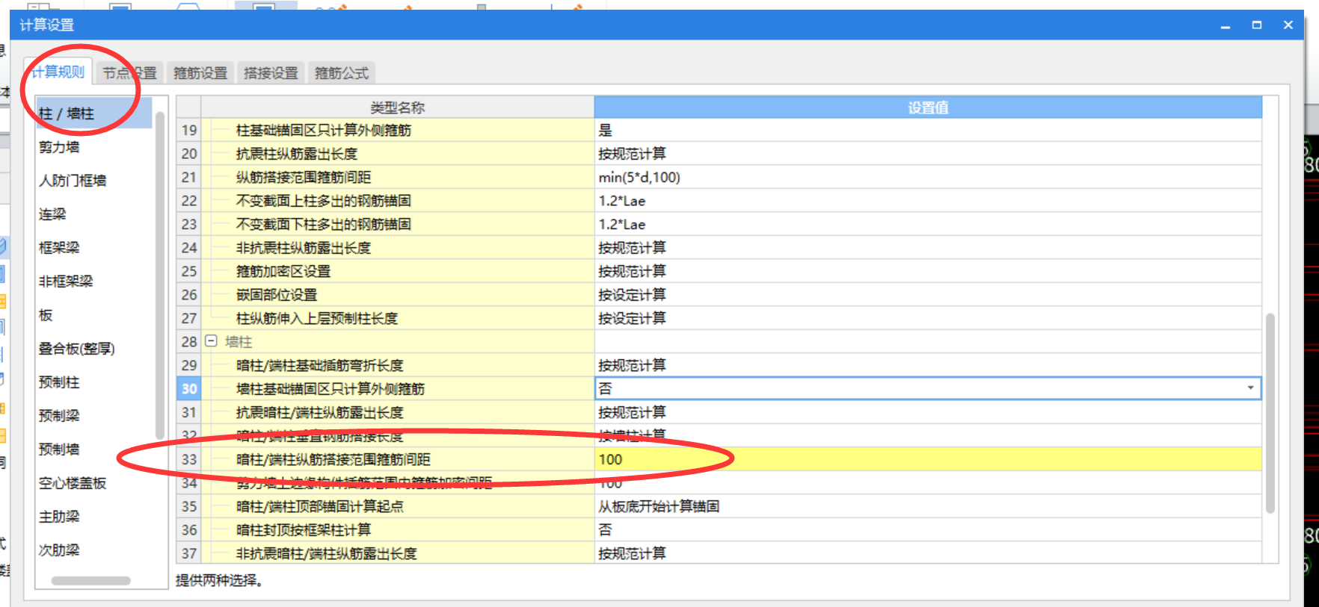This screenshot has height=607, width=1319.
Task: Select 柱 / 墙柱 in component list
Action: click(x=94, y=113)
